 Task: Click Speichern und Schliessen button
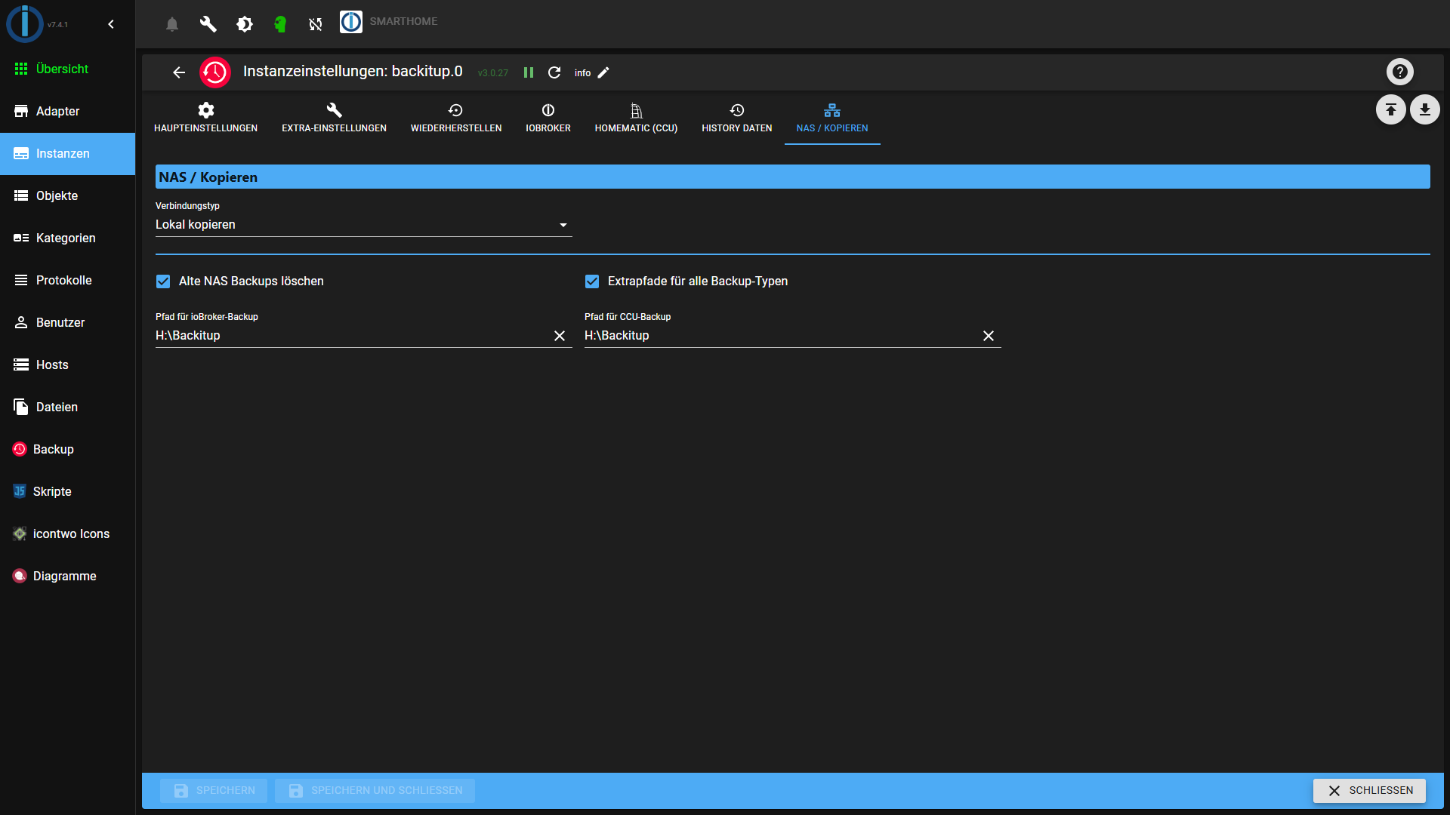(375, 790)
